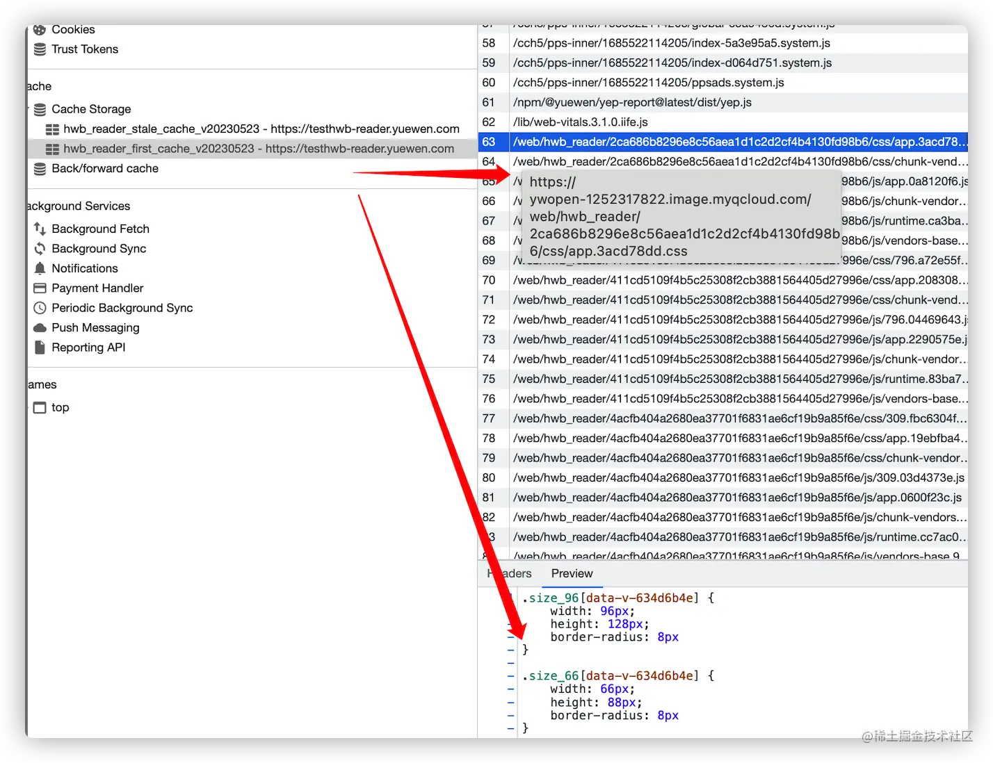This screenshot has width=993, height=763.
Task: Select row 60 ppsads.system.js
Action: [723, 83]
